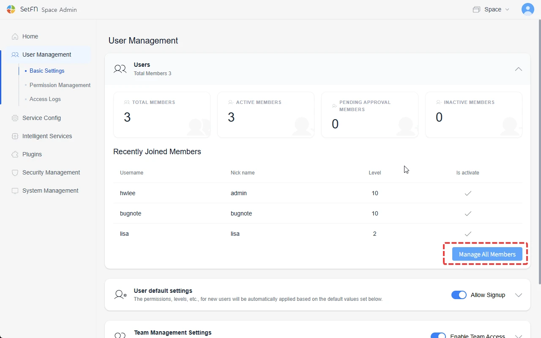Click the System Management monitor icon
The height and width of the screenshot is (338, 541).
click(15, 191)
